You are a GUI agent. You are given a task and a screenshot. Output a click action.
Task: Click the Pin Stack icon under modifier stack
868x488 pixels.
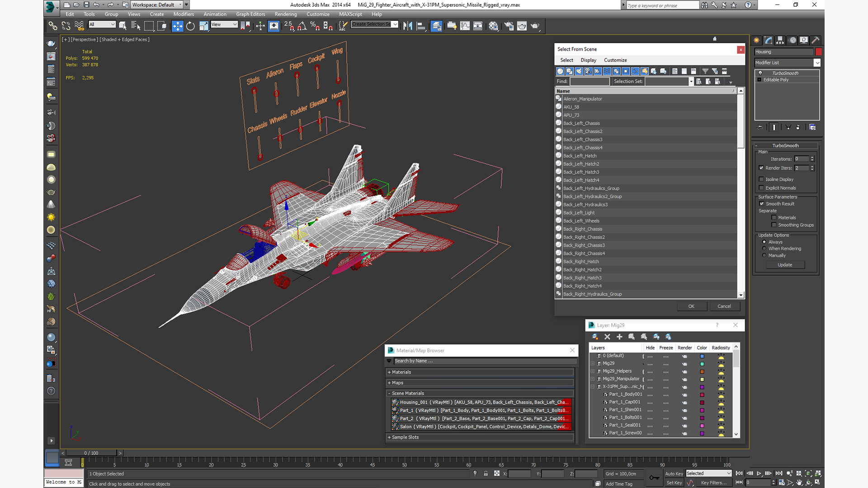[x=759, y=127]
